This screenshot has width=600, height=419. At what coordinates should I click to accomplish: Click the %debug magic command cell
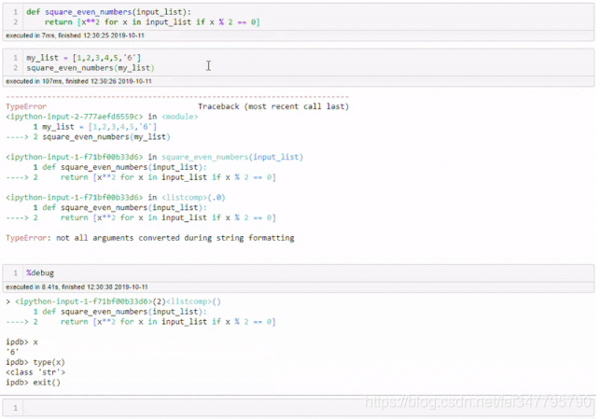point(299,272)
